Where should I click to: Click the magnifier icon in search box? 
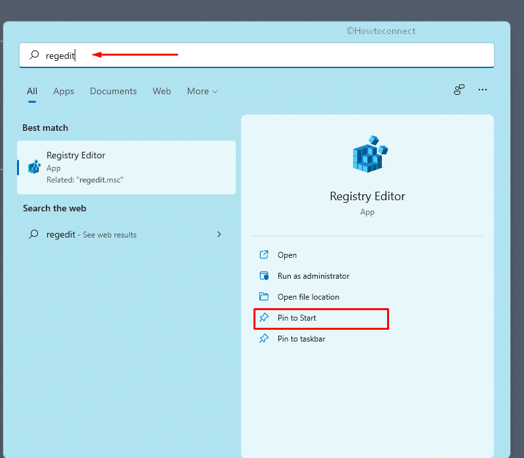coord(34,55)
